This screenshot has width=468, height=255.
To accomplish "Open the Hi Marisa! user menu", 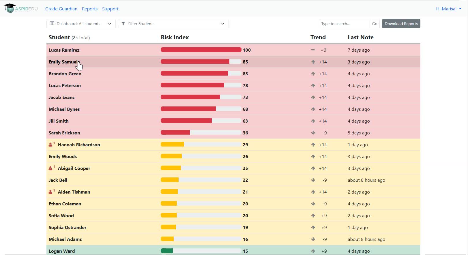I will pos(449,9).
